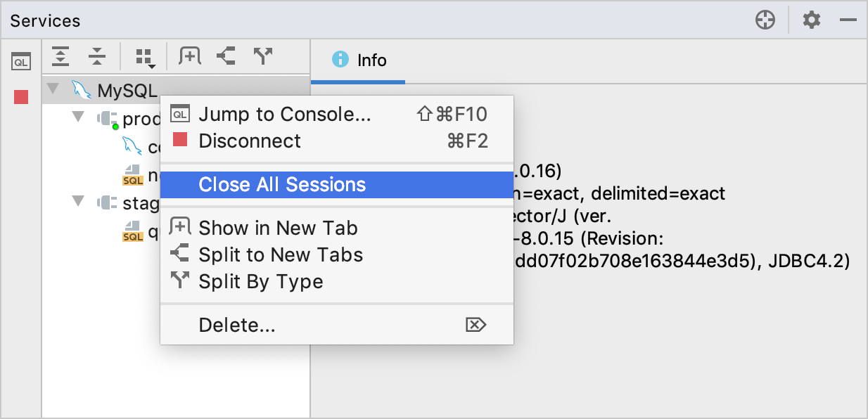The width and height of the screenshot is (868, 419).
Task: Click the crosshair locate icon in header
Action: [x=765, y=20]
